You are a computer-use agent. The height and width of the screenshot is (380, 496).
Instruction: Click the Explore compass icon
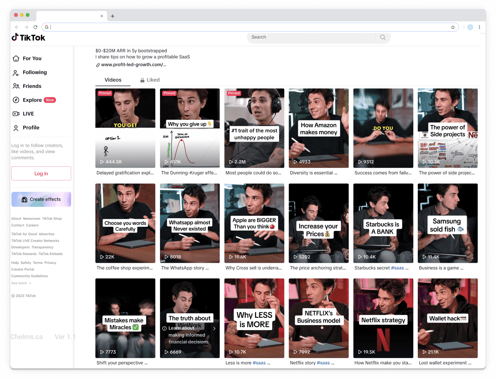16,100
